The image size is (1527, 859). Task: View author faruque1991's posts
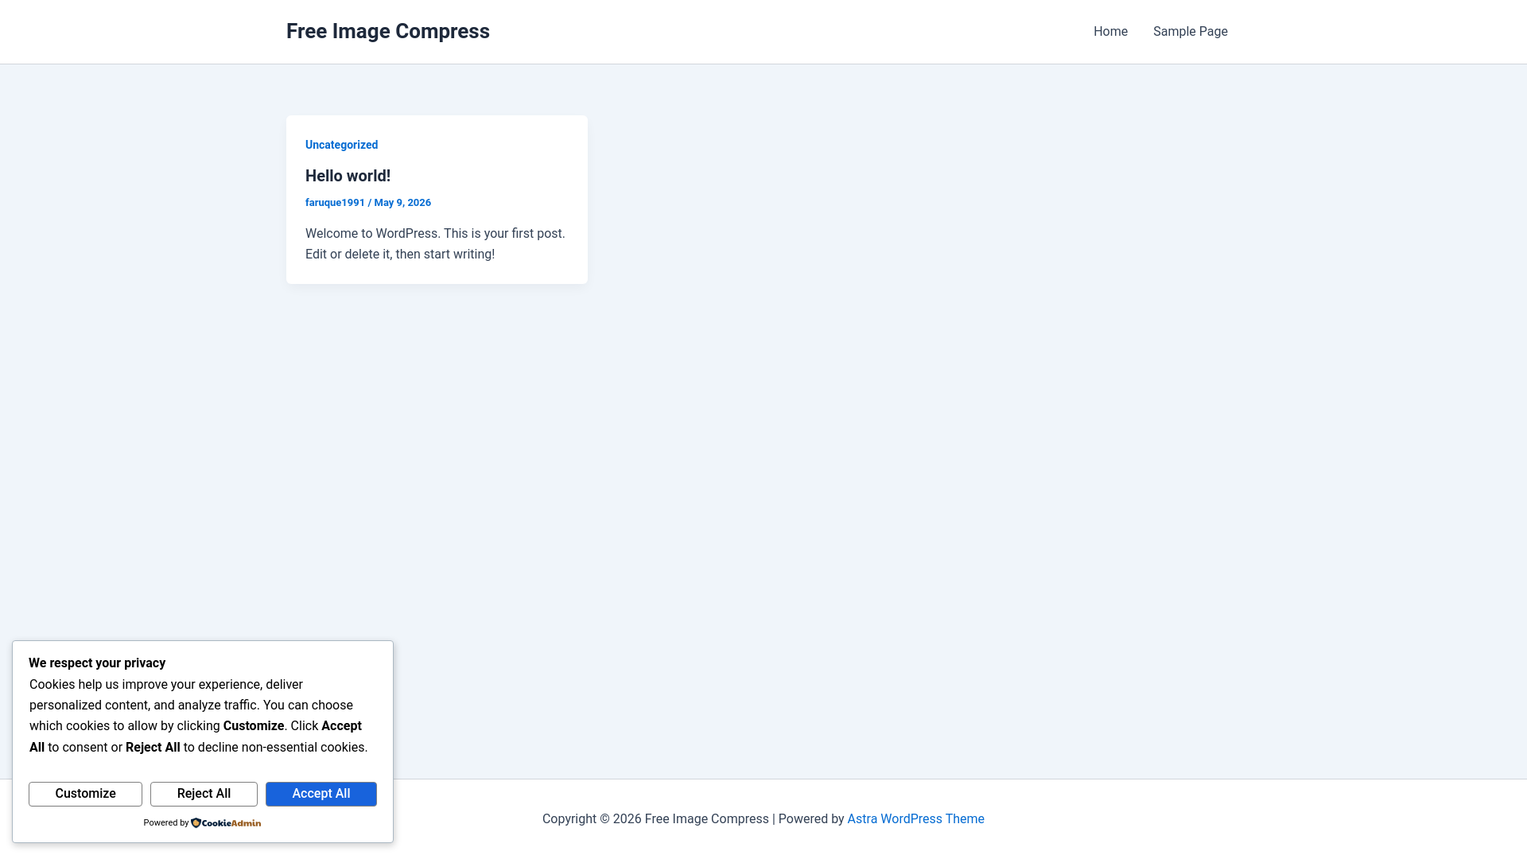[335, 203]
